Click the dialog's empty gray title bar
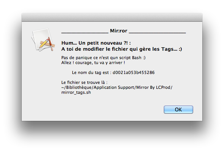This screenshot has height=151, width=224. 112,18
